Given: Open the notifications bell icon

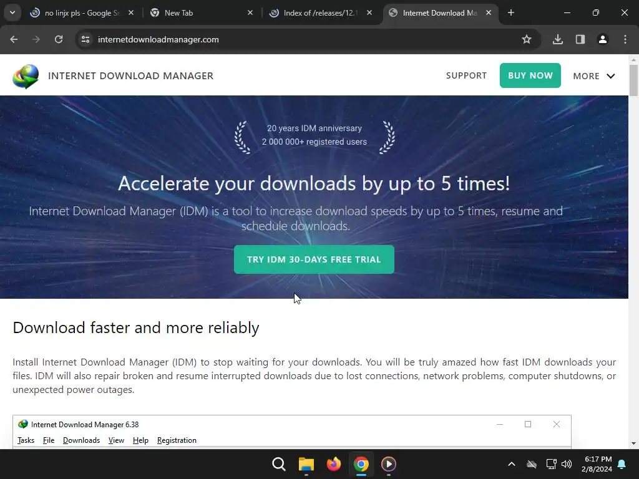Looking at the screenshot, I should click(x=622, y=464).
